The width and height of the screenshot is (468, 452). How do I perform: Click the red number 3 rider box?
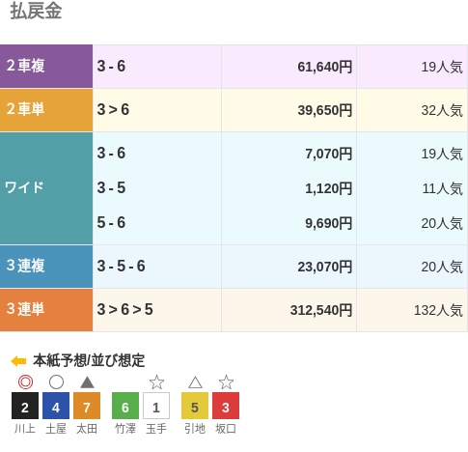click(226, 406)
